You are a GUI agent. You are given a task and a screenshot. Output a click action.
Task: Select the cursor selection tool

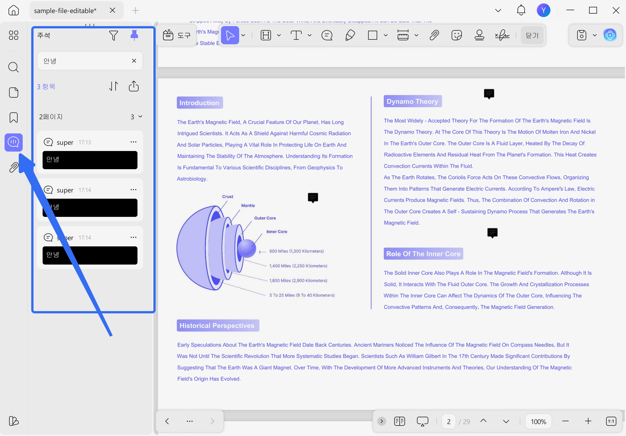point(230,35)
